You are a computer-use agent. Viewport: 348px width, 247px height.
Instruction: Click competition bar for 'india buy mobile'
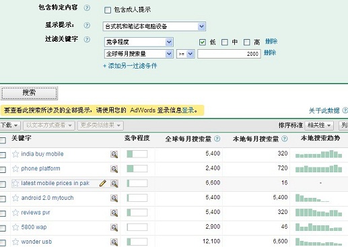pos(137,154)
